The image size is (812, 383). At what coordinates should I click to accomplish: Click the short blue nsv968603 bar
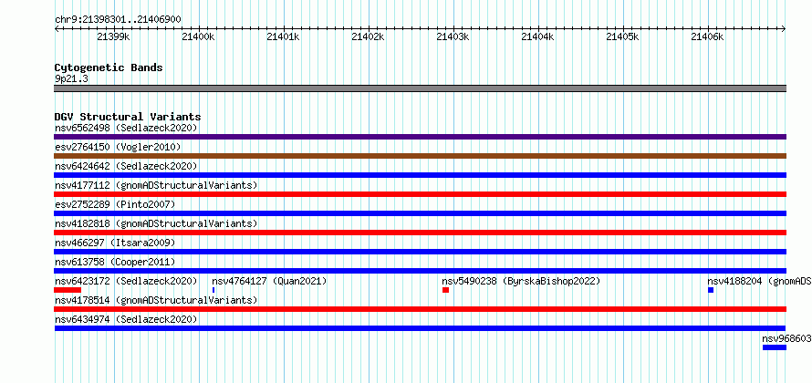pyautogui.click(x=775, y=347)
